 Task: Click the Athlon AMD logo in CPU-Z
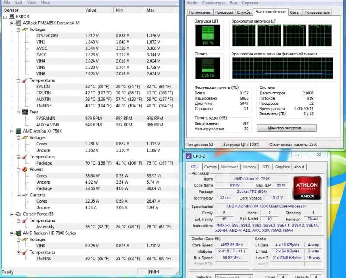pos(307,188)
